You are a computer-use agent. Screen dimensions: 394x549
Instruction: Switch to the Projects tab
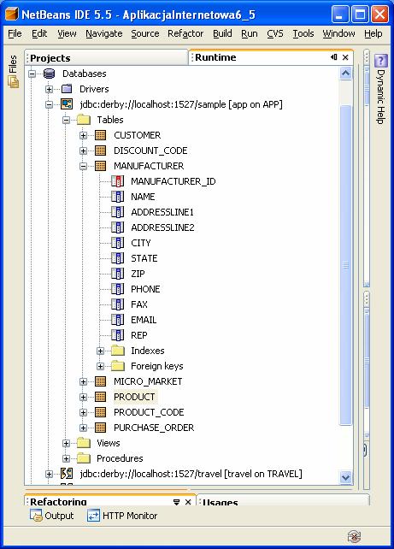click(x=106, y=58)
